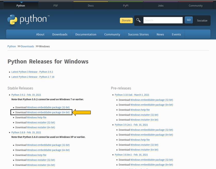Download Python 3.8.8 Windows installer (32-bit)

pyautogui.click(x=41, y=160)
